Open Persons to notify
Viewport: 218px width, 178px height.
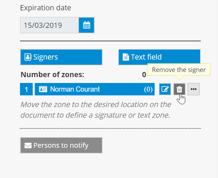[61, 145]
